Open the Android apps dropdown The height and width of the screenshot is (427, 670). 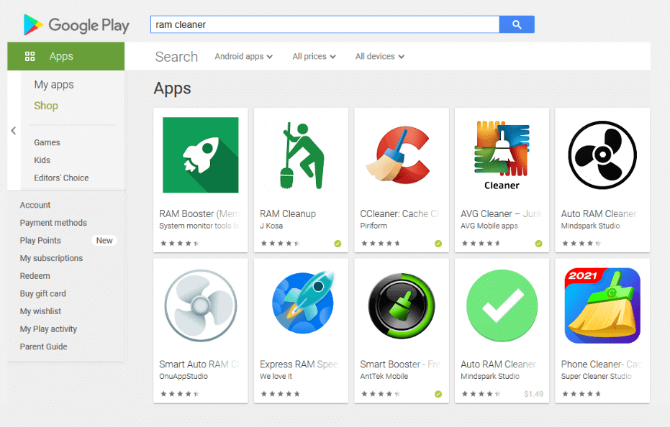[x=243, y=56]
